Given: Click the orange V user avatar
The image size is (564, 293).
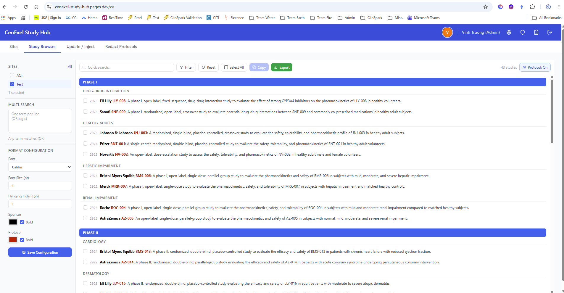Looking at the screenshot, I should (x=447, y=32).
